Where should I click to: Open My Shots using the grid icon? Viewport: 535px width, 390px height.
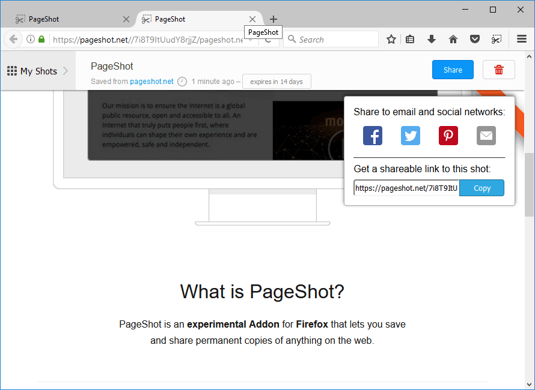pos(11,70)
